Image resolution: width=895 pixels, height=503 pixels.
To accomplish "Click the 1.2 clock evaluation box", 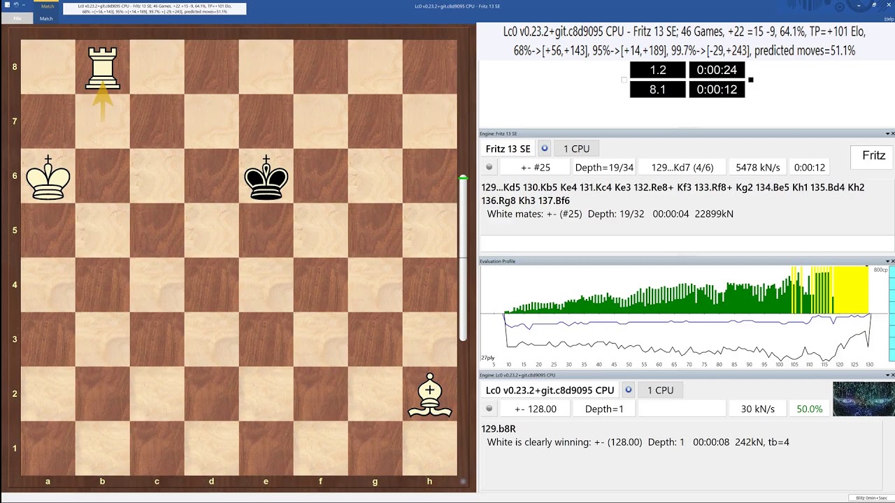I will (x=658, y=70).
